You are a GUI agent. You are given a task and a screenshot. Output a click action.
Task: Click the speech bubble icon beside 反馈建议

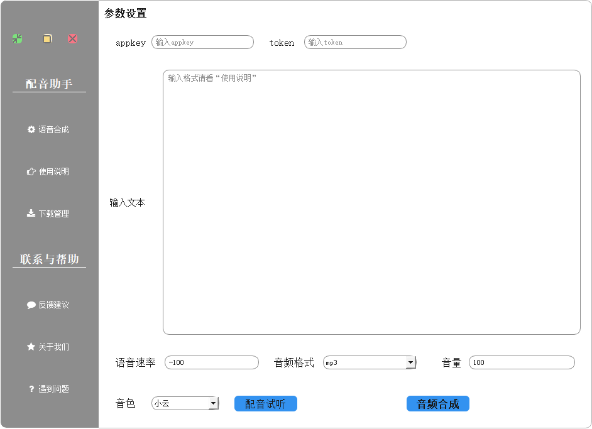click(x=31, y=305)
